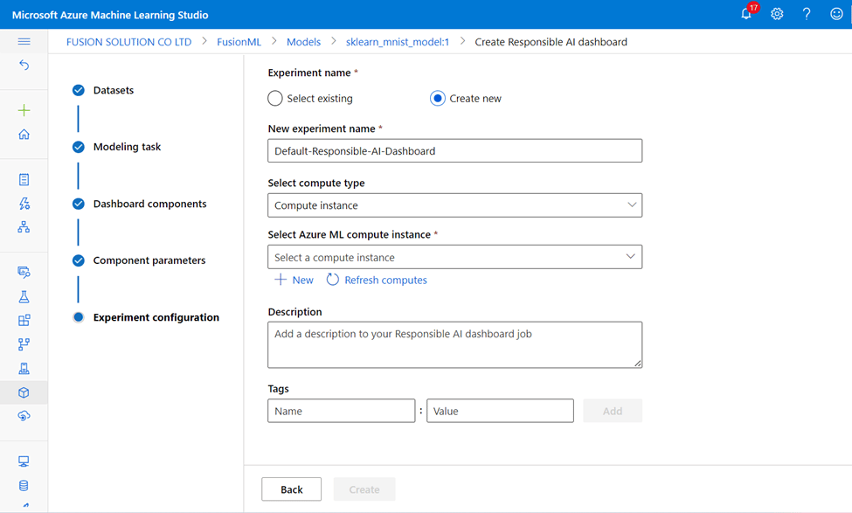Click the Back button
This screenshot has height=513, width=852.
(x=291, y=489)
